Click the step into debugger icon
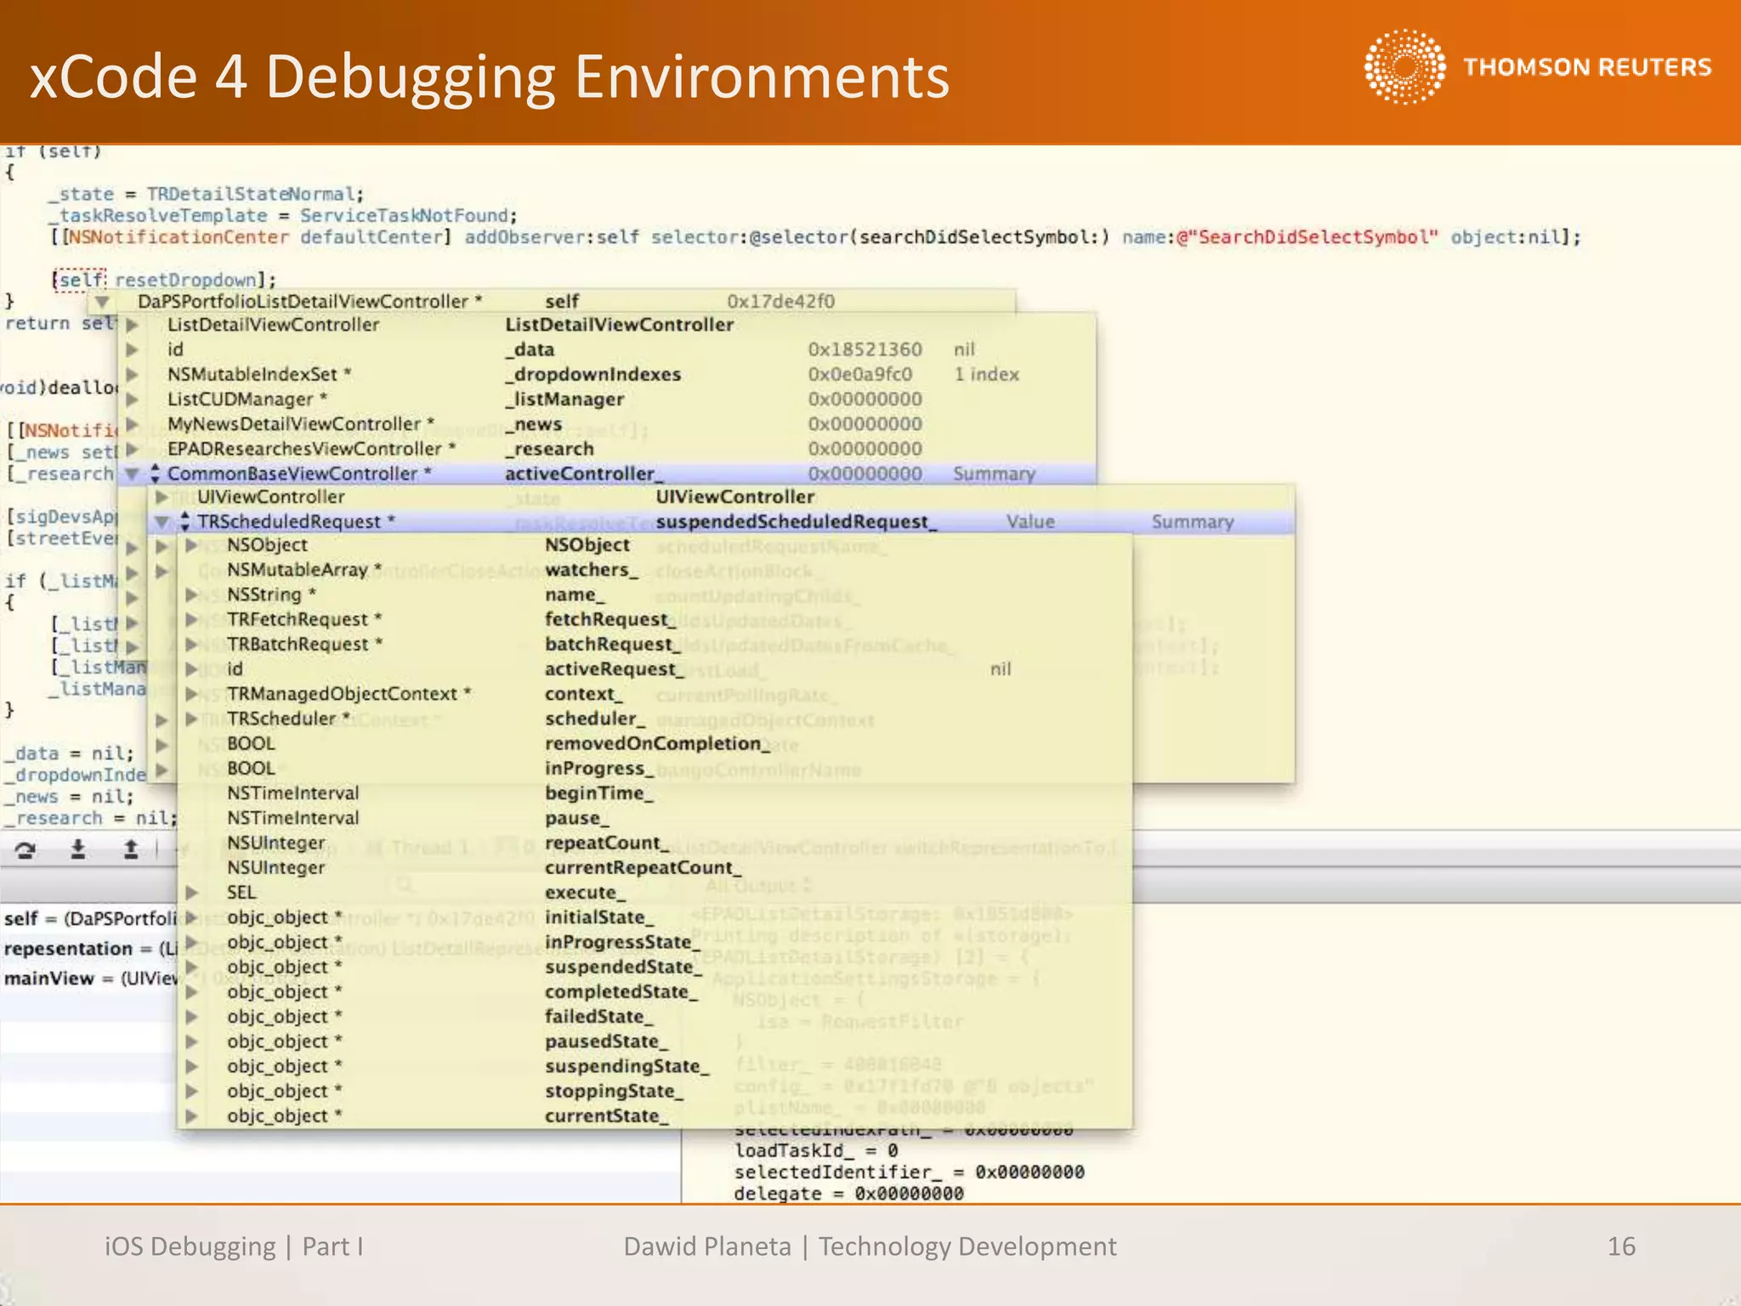The image size is (1741, 1306). pos(77,849)
